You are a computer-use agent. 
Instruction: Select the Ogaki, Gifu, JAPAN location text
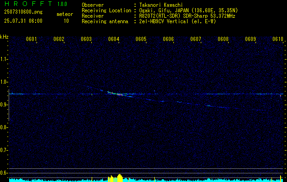pyautogui.click(x=189, y=10)
